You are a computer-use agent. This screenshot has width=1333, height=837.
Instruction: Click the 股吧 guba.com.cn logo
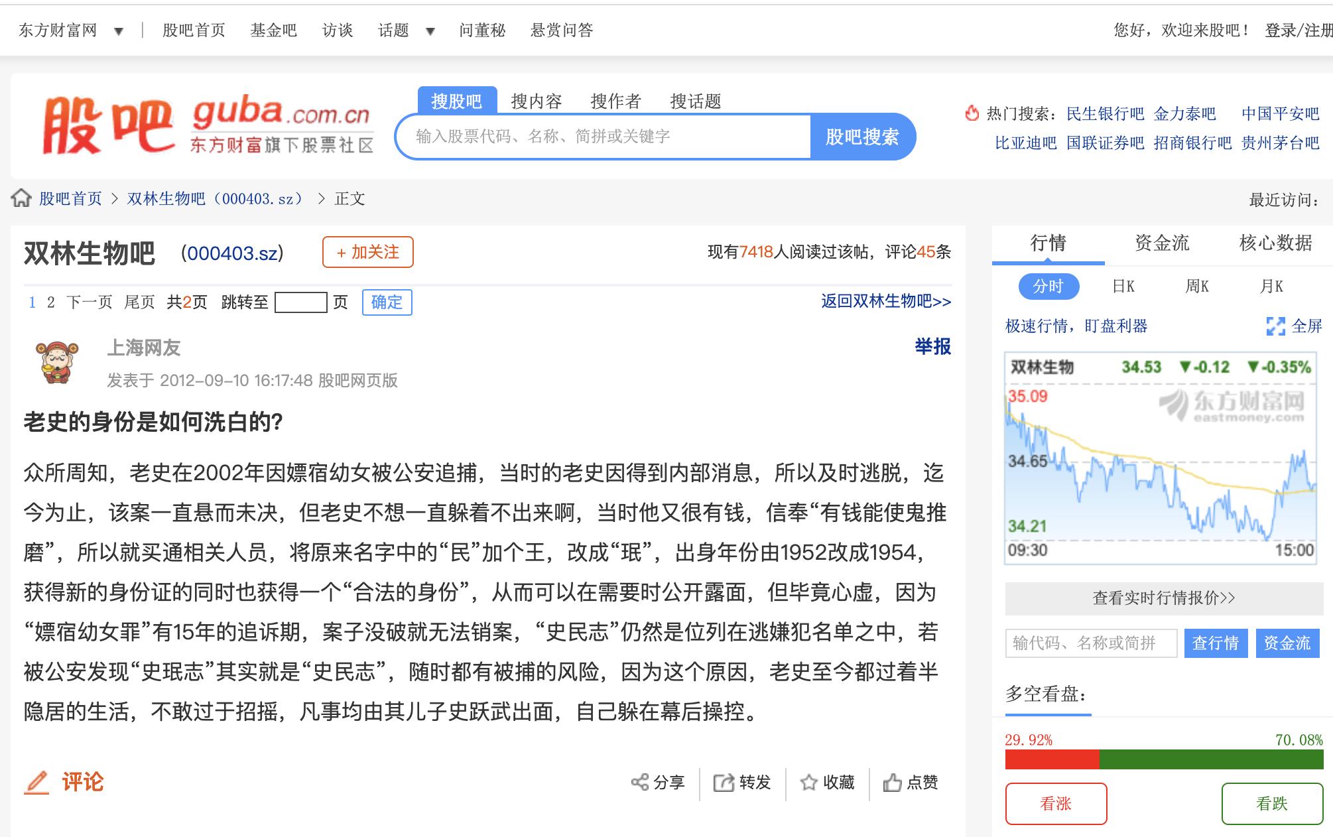coord(208,125)
